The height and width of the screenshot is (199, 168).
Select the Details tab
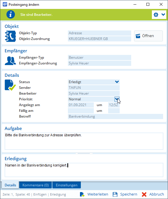pyautogui.click(x=10, y=185)
